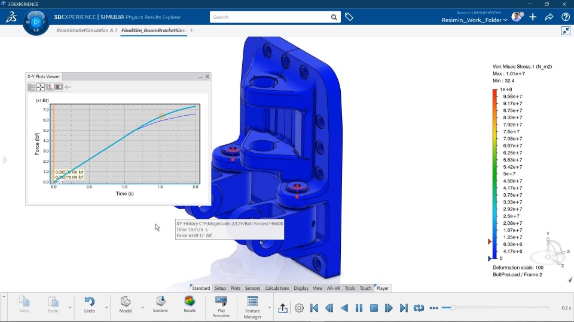
Task: Expand the left side panel arrow
Action: point(4,160)
